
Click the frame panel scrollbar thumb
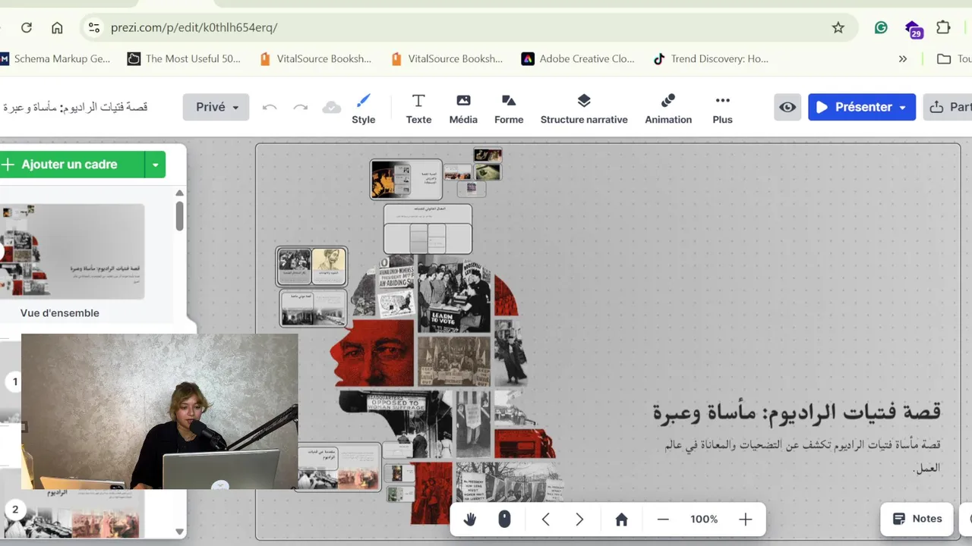coord(180,215)
